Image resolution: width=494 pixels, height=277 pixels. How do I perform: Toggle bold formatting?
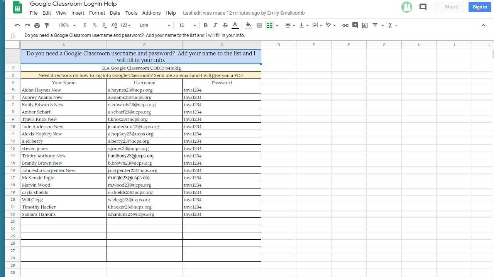206,25
